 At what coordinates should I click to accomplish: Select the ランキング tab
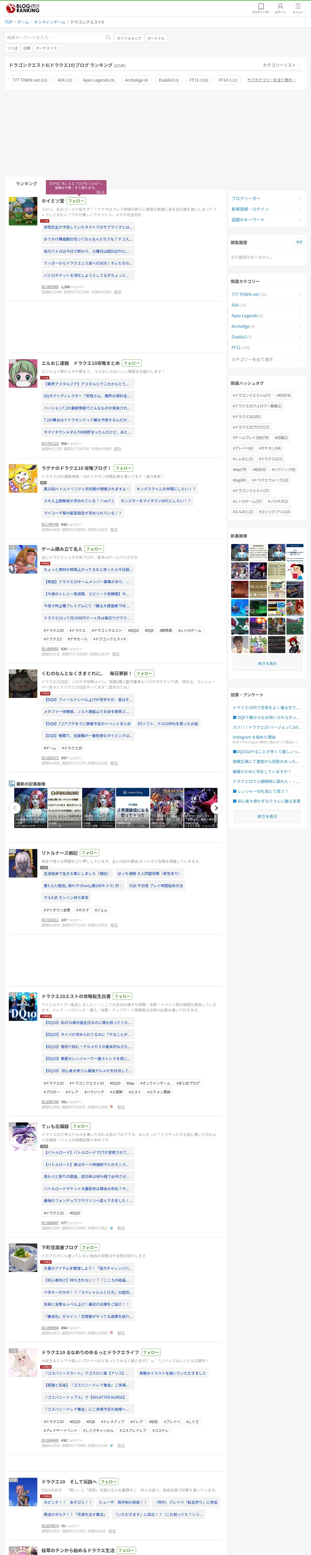point(27,183)
